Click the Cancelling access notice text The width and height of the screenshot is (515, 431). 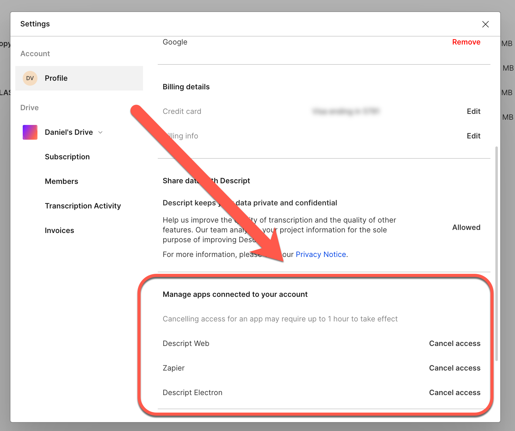point(280,319)
